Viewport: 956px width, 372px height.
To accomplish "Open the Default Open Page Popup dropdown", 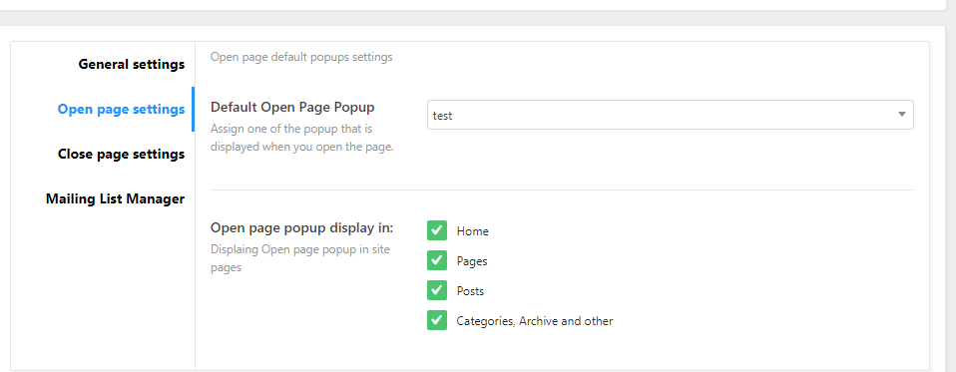I will [x=670, y=115].
